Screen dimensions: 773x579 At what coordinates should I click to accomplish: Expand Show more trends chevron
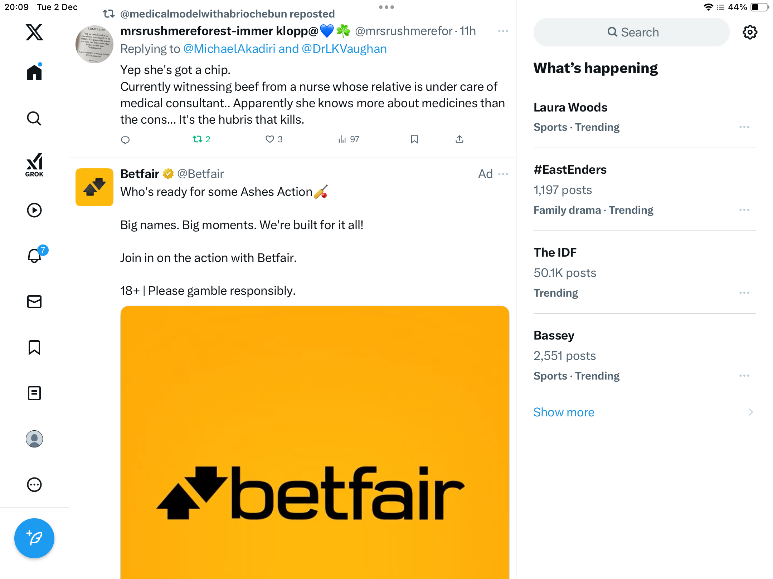click(x=751, y=412)
